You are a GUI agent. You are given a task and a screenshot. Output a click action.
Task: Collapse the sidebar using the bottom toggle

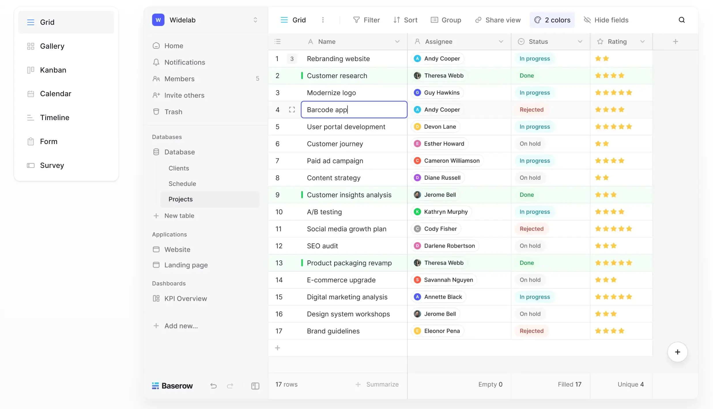click(255, 386)
